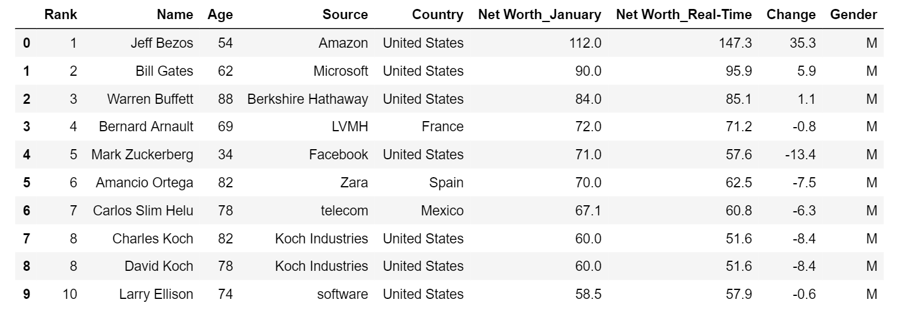Select the Age column header

(220, 15)
